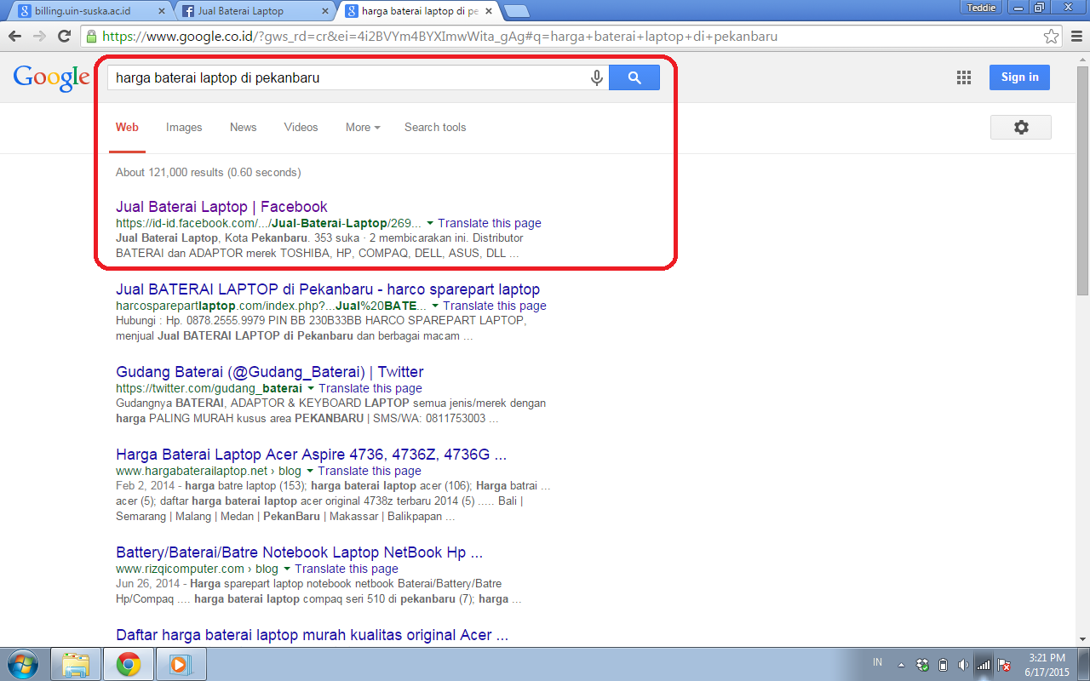Open Battery/Baterai/Batre Notebook Laptop result
This screenshot has width=1090, height=681.
pos(300,552)
